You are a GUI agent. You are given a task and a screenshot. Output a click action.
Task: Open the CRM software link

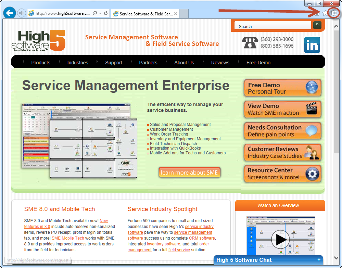[x=202, y=238]
